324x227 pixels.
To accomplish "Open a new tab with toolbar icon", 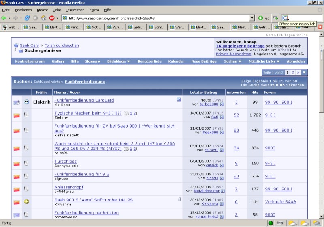I will tap(275, 18).
